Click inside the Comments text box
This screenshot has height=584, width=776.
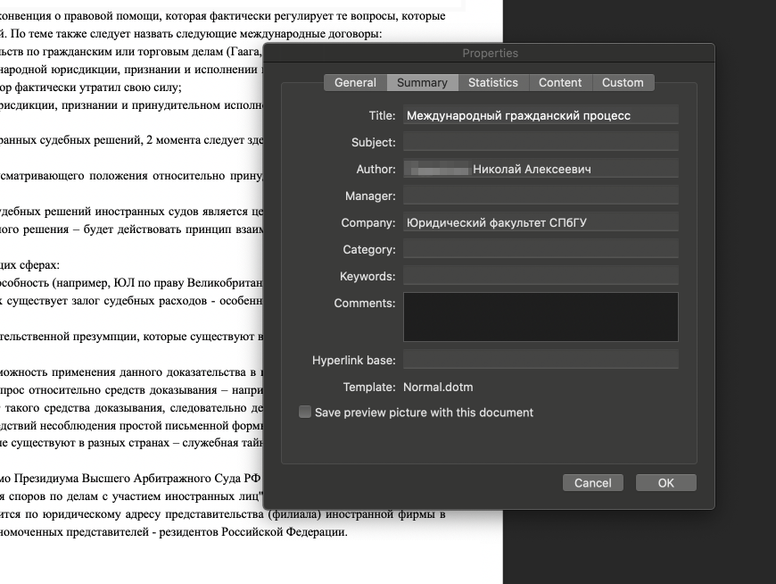541,317
